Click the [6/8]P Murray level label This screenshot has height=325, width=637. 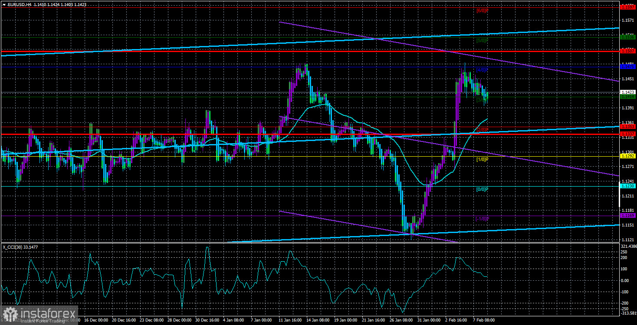pyautogui.click(x=483, y=10)
